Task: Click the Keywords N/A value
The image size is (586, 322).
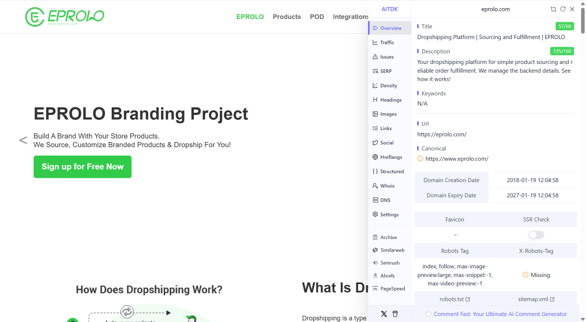Action: [x=422, y=104]
